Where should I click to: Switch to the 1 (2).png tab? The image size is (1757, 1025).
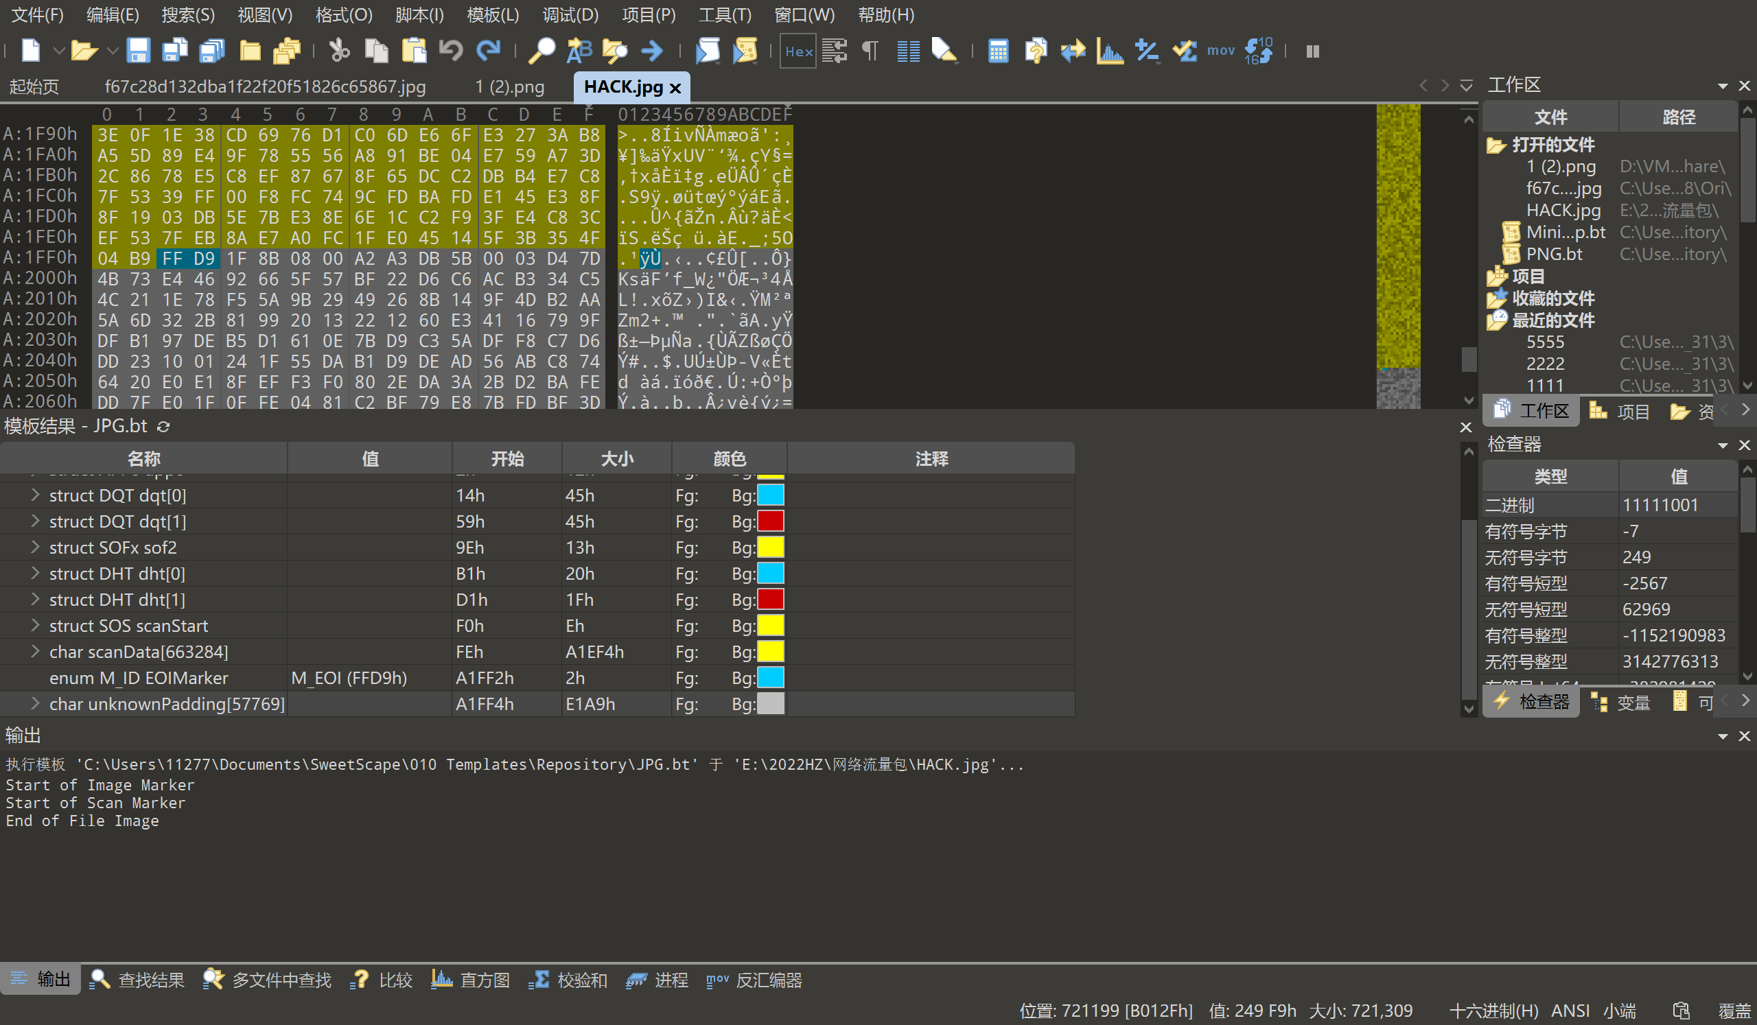coord(510,87)
